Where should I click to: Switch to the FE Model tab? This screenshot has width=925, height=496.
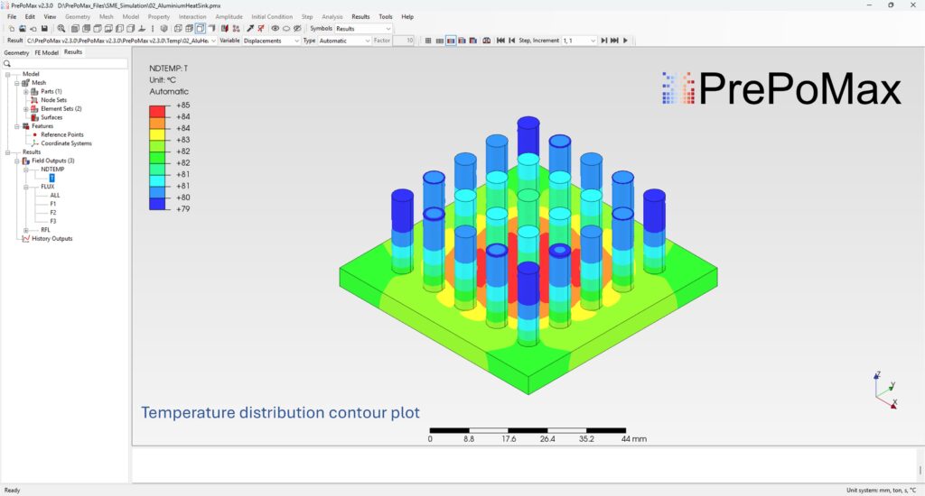point(47,52)
